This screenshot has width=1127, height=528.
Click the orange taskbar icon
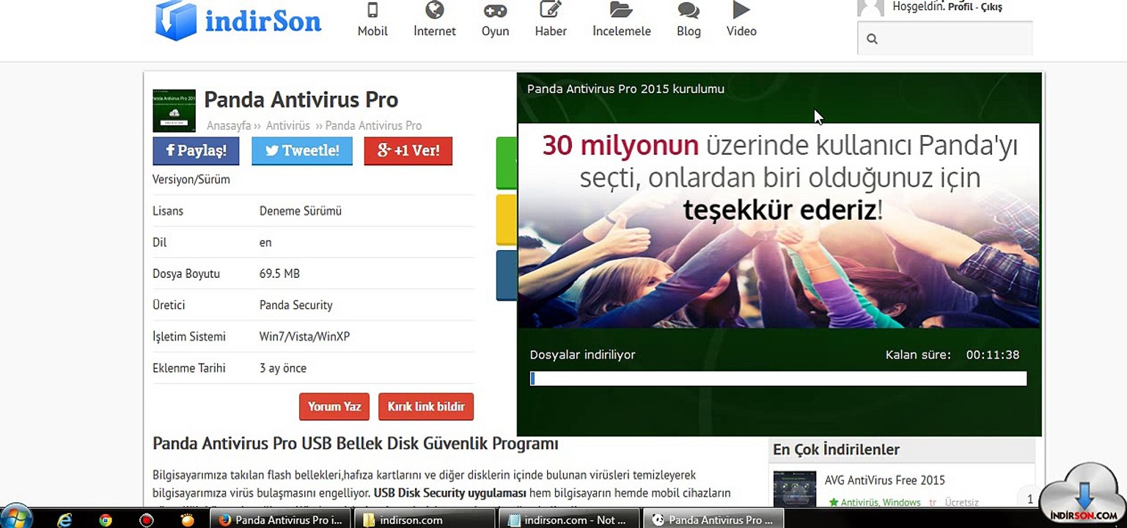click(188, 519)
